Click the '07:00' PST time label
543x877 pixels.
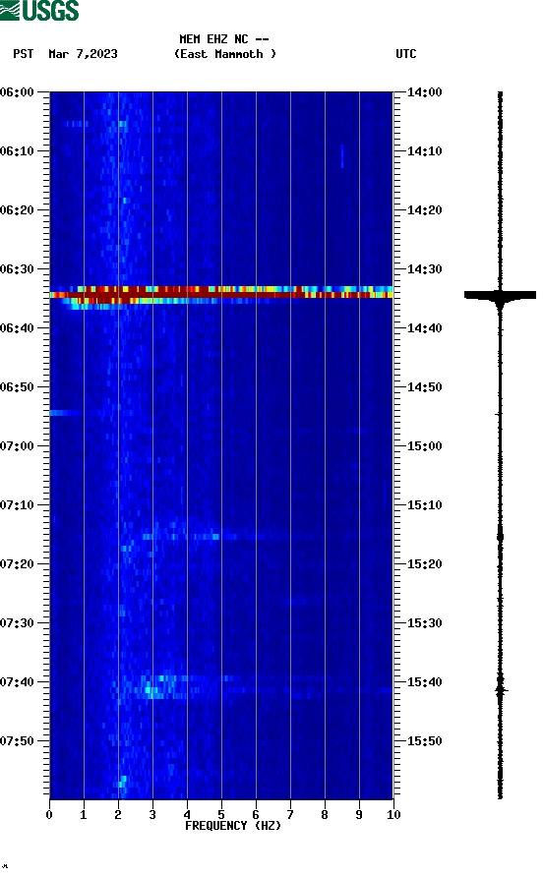tap(18, 446)
